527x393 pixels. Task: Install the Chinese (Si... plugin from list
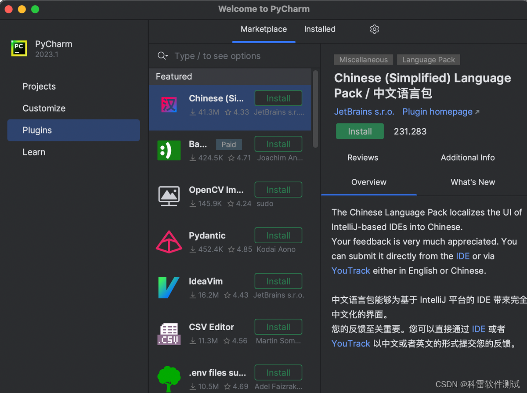278,98
